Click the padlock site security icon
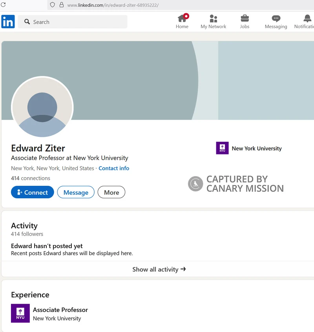Screen dimensions: 314x332 pos(61,5)
